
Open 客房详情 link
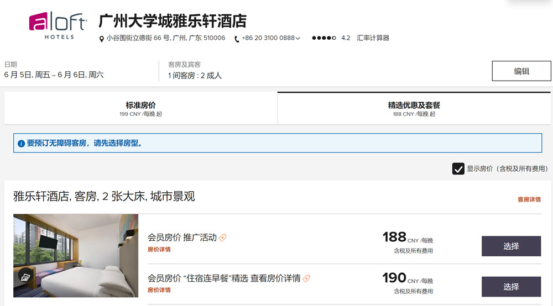[529, 199]
